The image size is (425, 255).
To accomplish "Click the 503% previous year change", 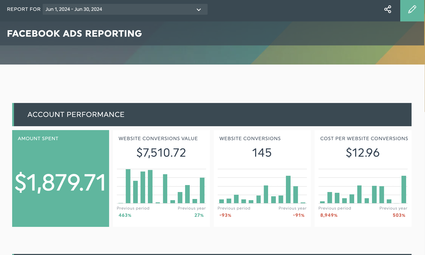I will [x=399, y=215].
